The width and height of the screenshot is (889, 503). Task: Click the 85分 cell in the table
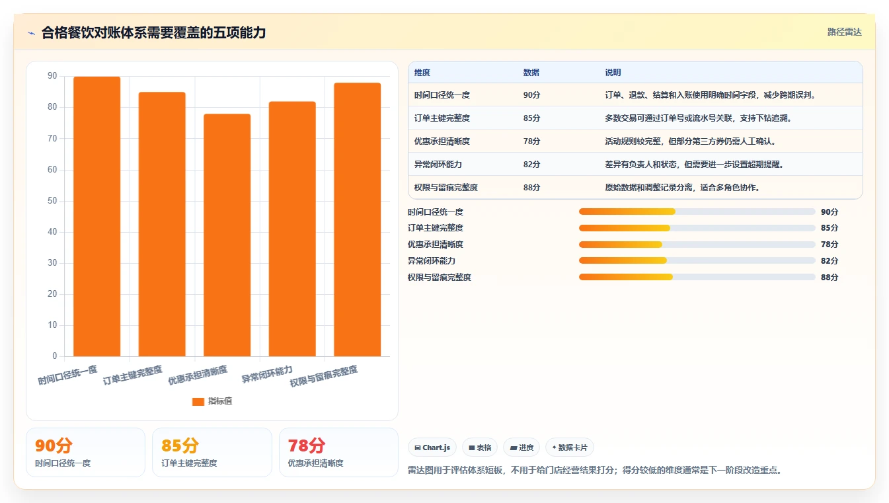531,118
